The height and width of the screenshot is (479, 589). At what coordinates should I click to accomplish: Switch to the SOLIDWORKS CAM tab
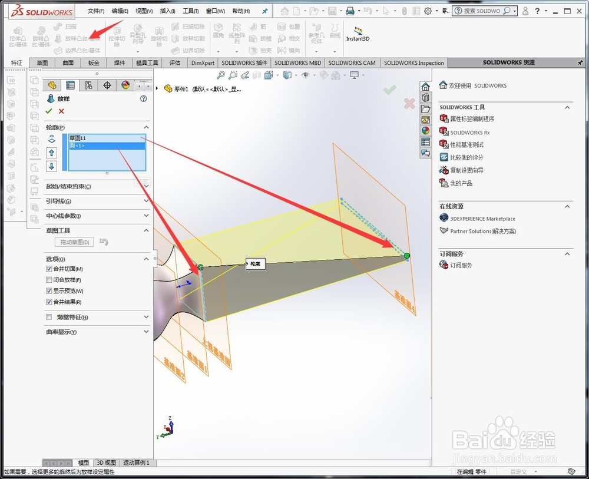(352, 62)
